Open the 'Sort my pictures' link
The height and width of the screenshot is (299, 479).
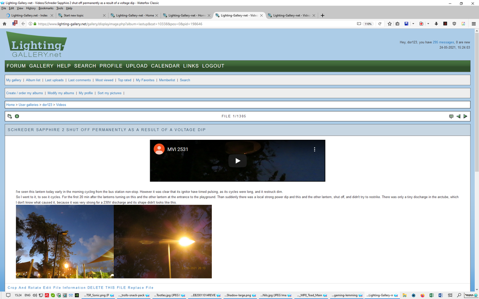110,93
